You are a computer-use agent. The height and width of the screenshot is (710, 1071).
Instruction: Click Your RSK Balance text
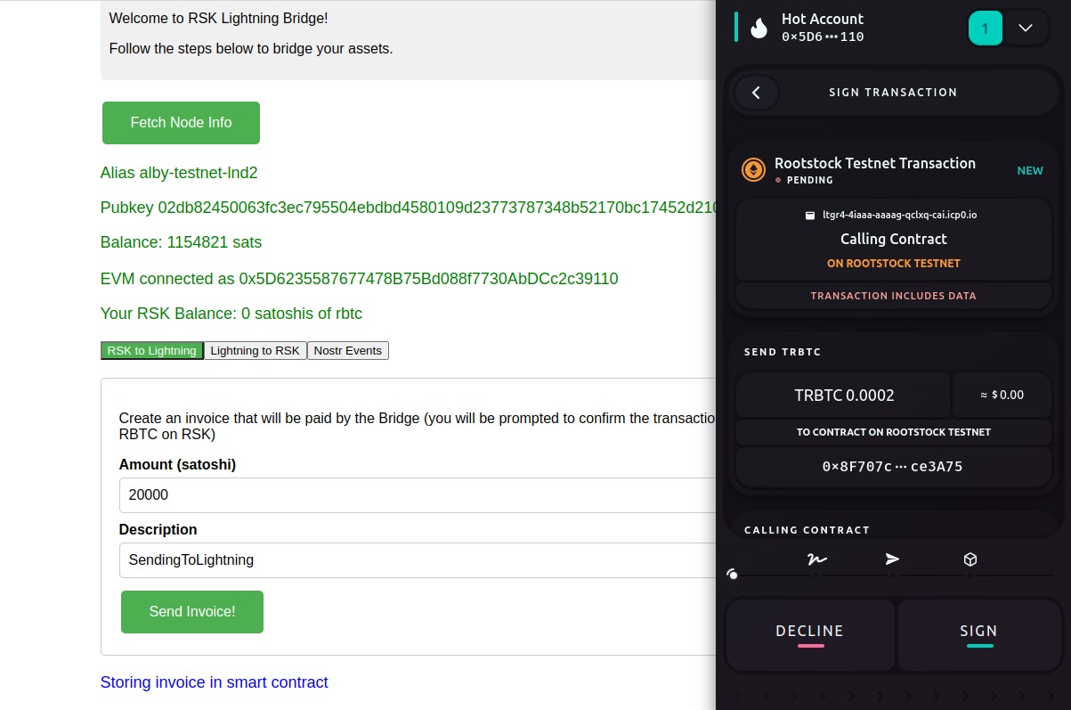tap(231, 314)
